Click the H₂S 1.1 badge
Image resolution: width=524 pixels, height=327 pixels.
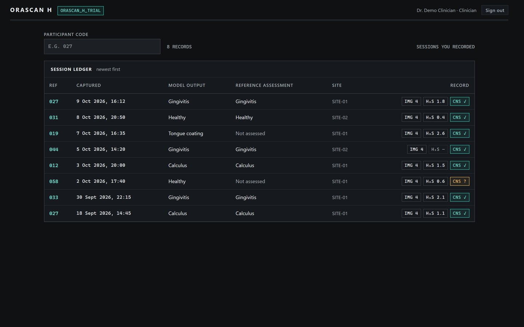[435, 213]
